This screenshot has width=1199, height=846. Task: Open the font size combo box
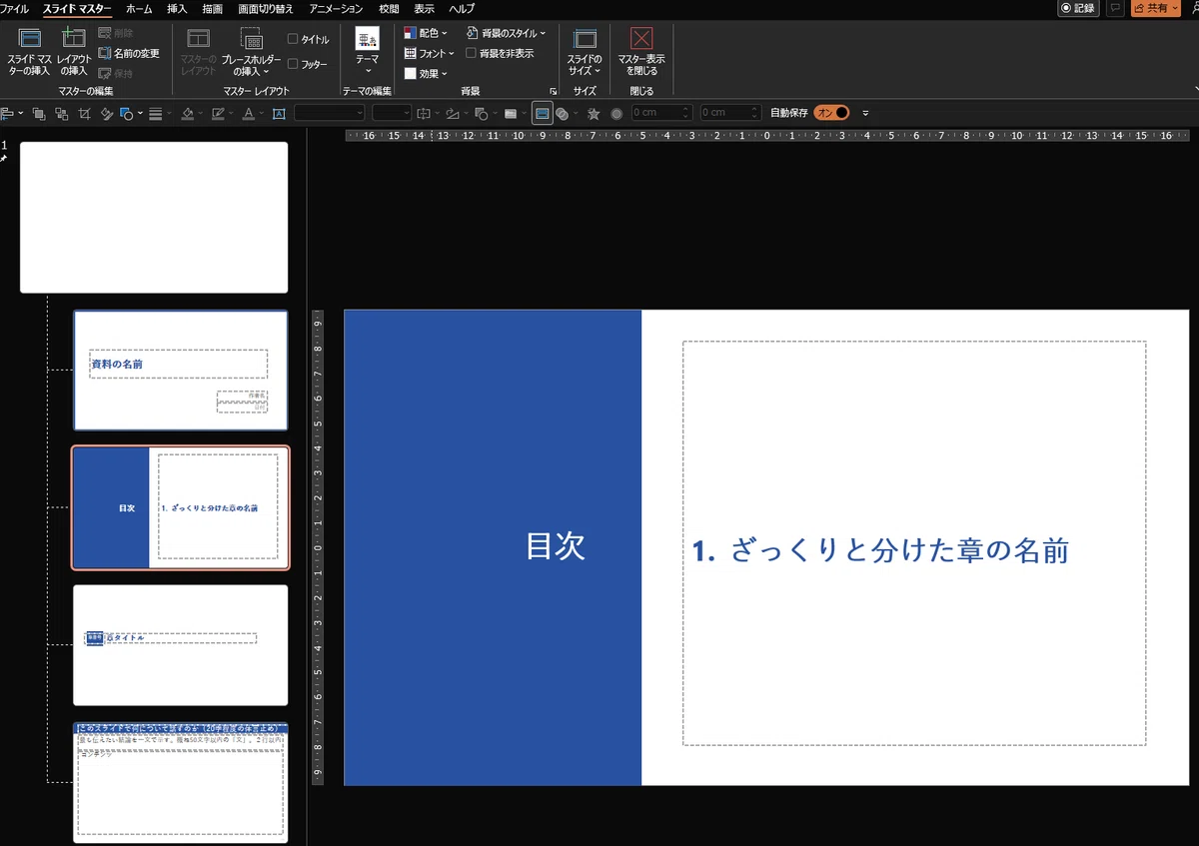point(392,113)
